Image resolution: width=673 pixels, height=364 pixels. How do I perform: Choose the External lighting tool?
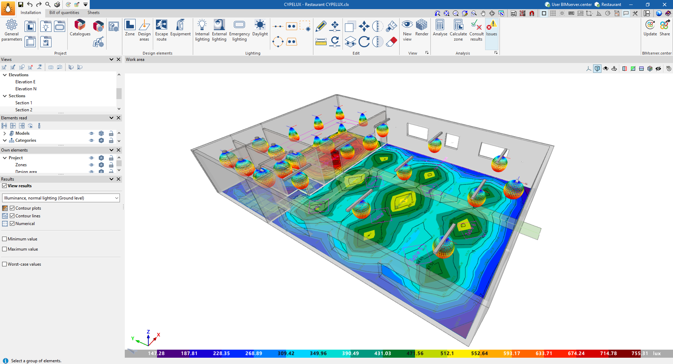[x=219, y=30]
